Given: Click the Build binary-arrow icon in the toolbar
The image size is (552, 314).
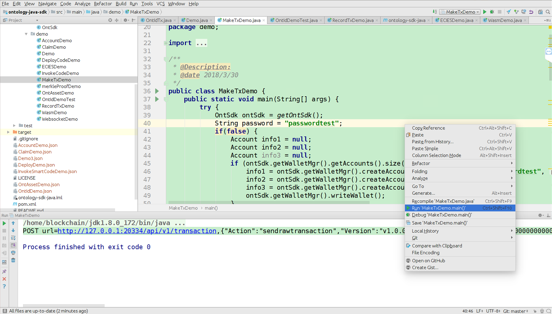Looking at the screenshot, I should point(435,12).
